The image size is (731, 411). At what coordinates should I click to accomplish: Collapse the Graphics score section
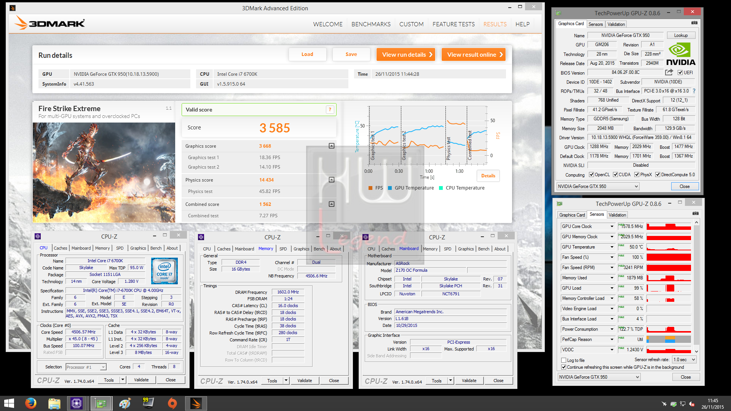332,146
